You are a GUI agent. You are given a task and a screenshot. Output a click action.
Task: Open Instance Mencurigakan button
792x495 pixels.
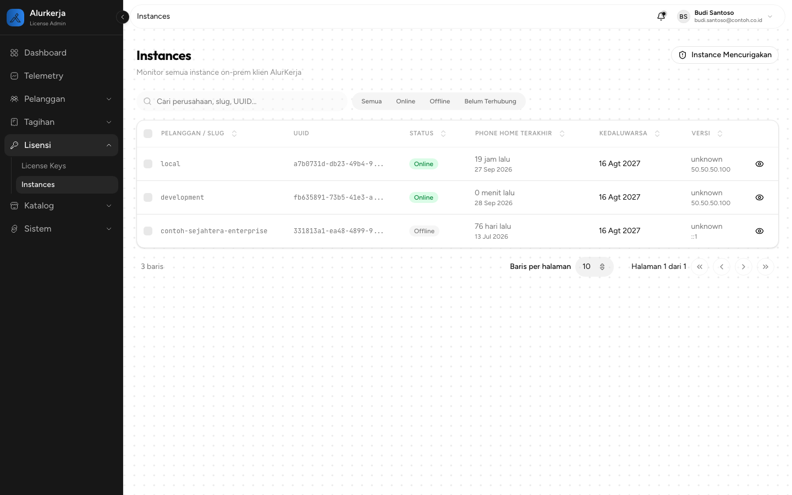(x=725, y=55)
